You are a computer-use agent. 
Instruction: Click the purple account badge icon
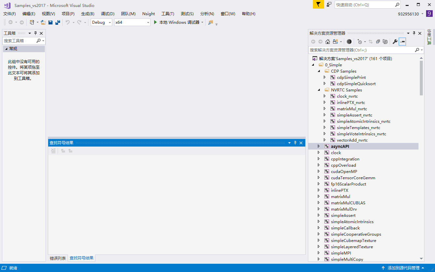(x=429, y=14)
